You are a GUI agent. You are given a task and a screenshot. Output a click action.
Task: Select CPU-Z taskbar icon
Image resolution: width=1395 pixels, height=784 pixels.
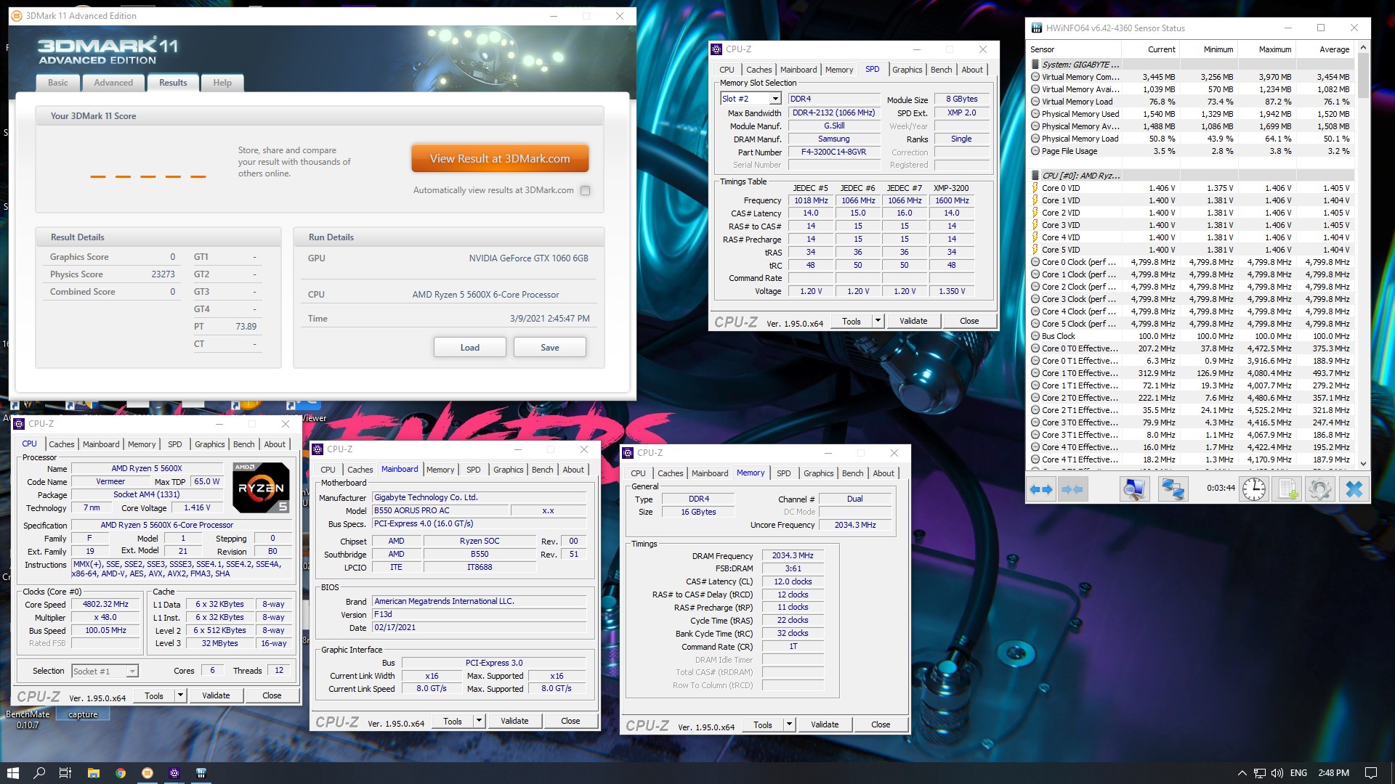click(174, 772)
